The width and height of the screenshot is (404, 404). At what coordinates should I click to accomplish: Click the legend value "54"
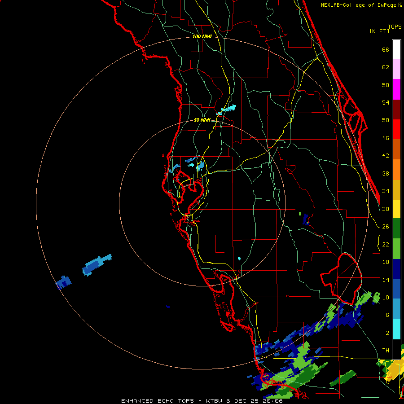pos(386,102)
